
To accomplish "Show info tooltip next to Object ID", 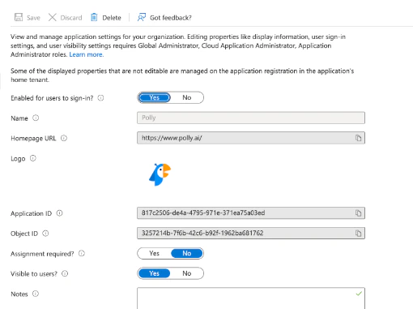I will coord(45,234).
